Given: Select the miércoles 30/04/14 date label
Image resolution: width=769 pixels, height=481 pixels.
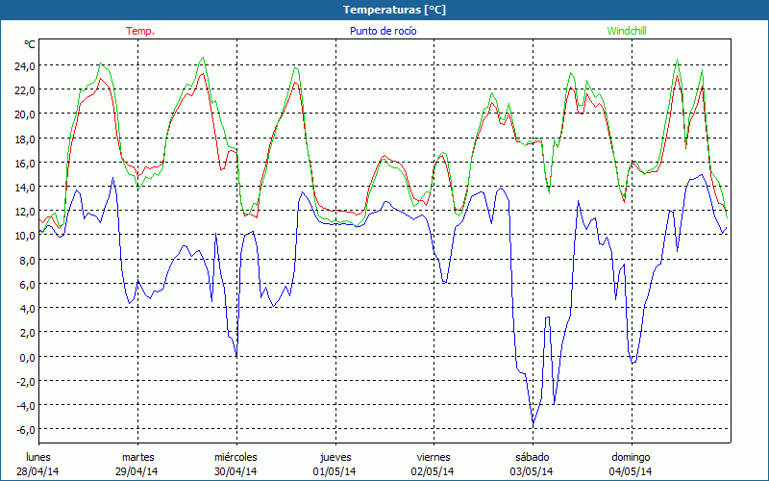Looking at the screenshot, I should [236, 464].
